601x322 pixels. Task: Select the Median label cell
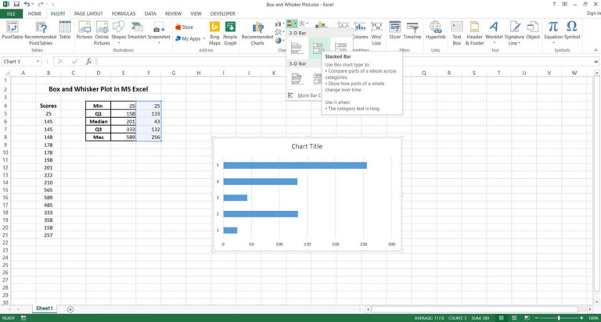pos(99,121)
